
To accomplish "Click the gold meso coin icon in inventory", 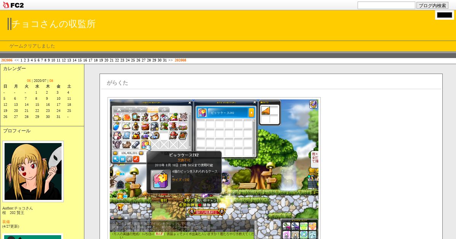I will tap(115, 153).
